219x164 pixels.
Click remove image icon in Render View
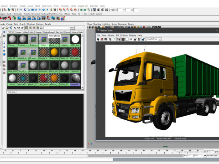pyautogui.click(x=139, y=39)
